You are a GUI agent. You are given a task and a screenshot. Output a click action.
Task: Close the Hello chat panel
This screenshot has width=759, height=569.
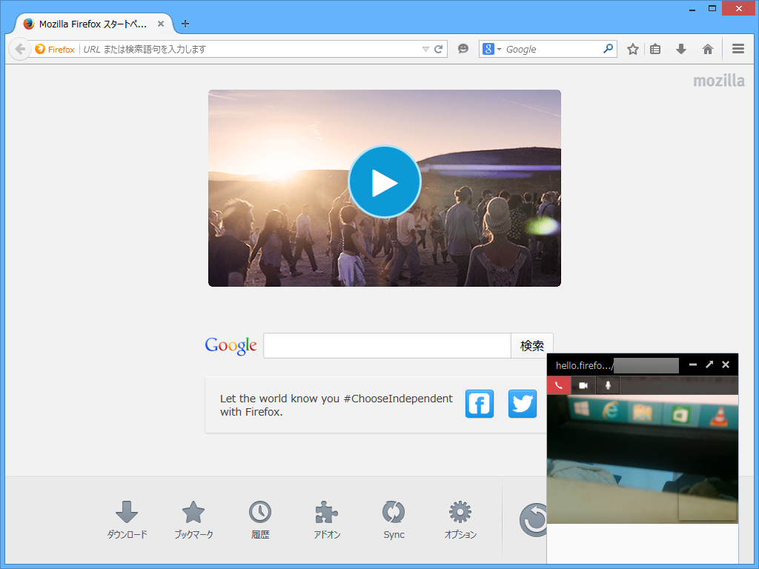click(x=725, y=365)
